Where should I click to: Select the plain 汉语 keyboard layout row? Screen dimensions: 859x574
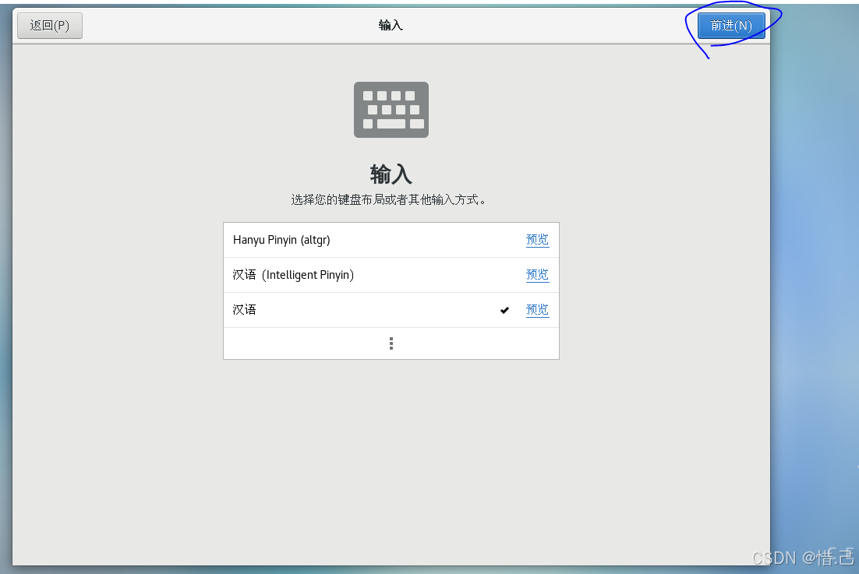[x=245, y=310]
